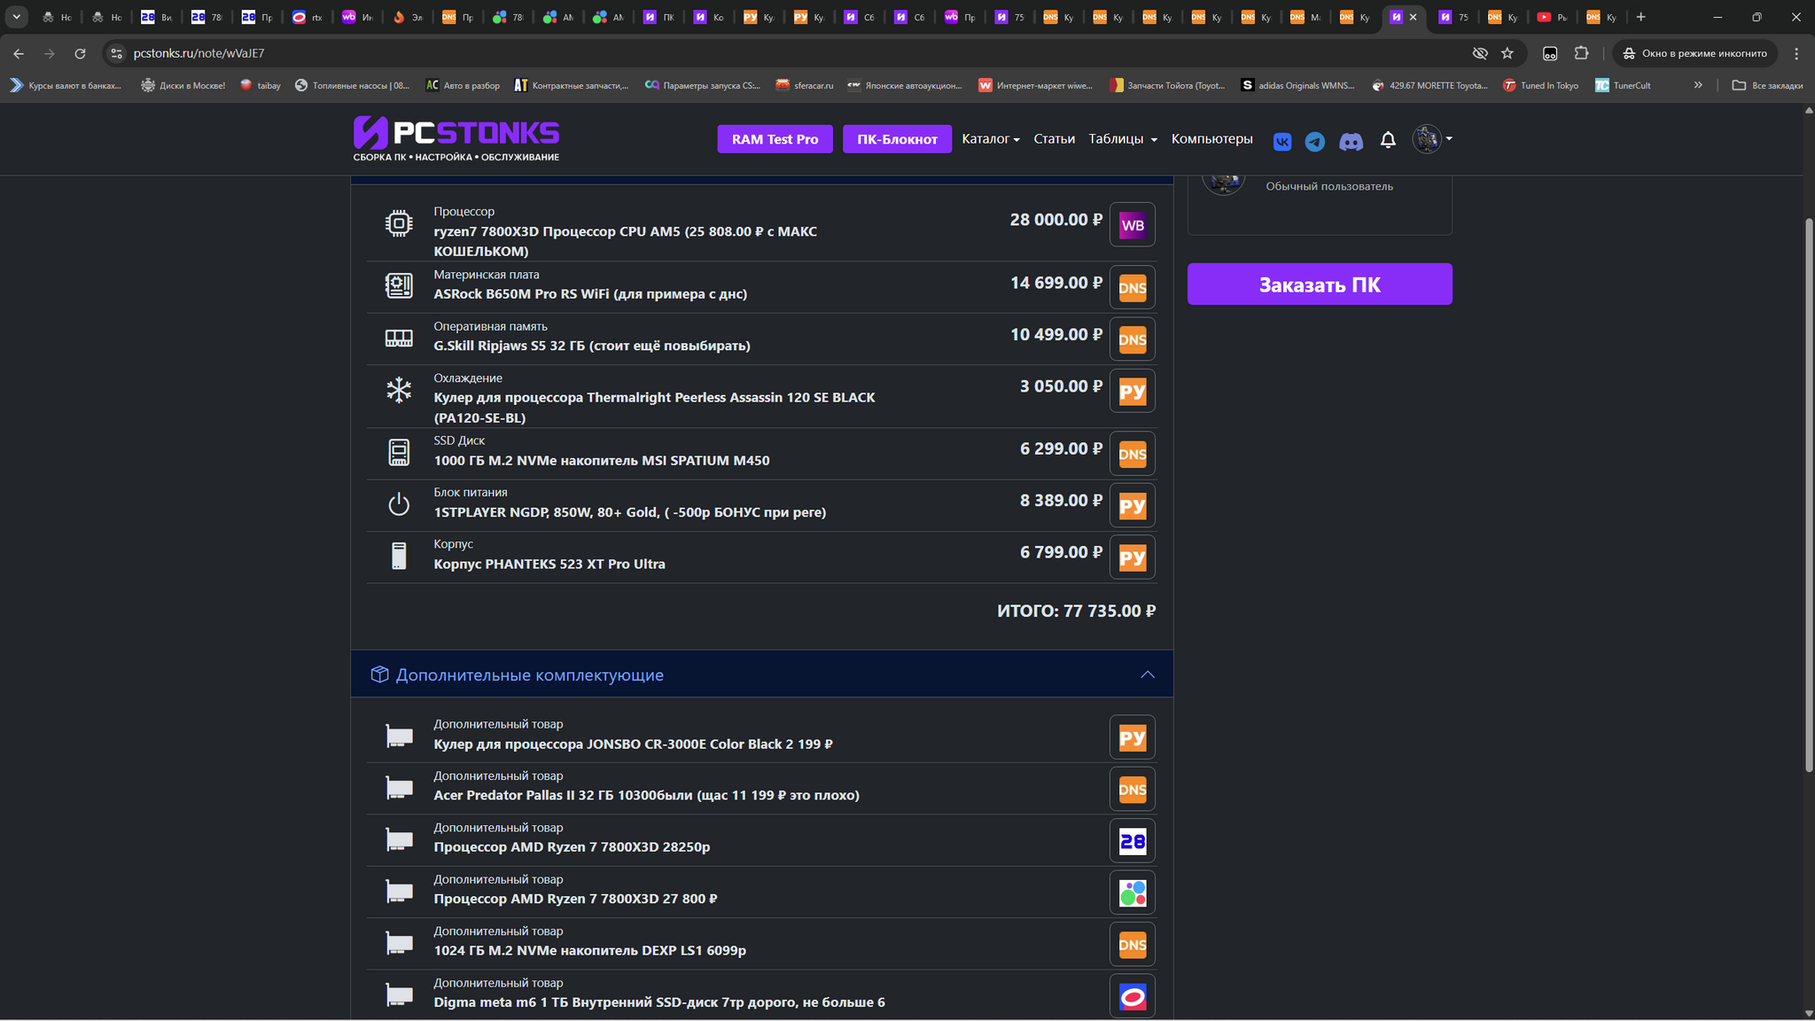Open the G.Skill Ripjaws S5 32 ГБ entry

(592, 346)
